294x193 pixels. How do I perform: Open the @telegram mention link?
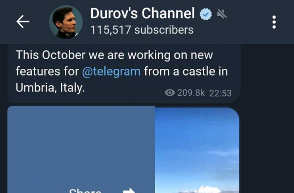point(111,71)
